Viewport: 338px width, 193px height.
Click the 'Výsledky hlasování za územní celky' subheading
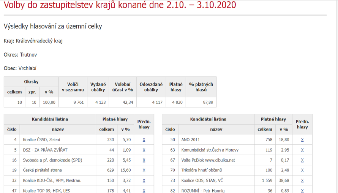tap(53, 27)
